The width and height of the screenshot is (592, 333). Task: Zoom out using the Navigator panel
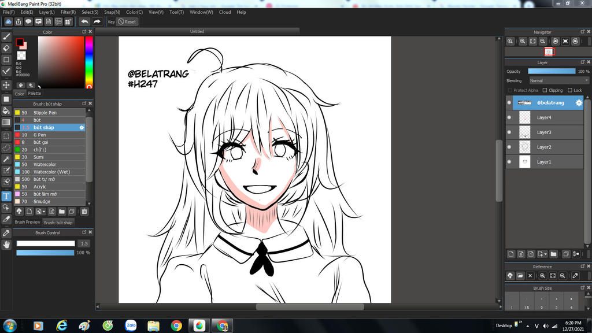pos(542,41)
